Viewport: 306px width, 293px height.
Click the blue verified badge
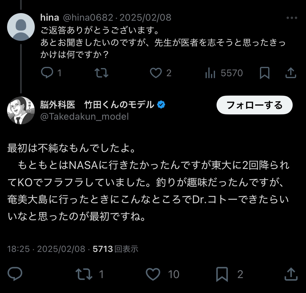tap(161, 105)
